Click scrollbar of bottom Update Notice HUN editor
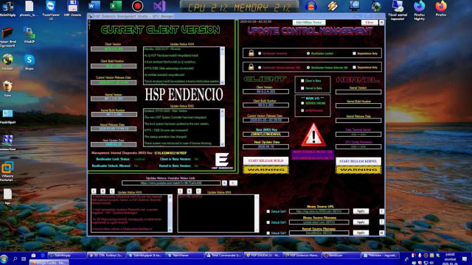Viewport: 472px width, 265px height. tap(170, 213)
